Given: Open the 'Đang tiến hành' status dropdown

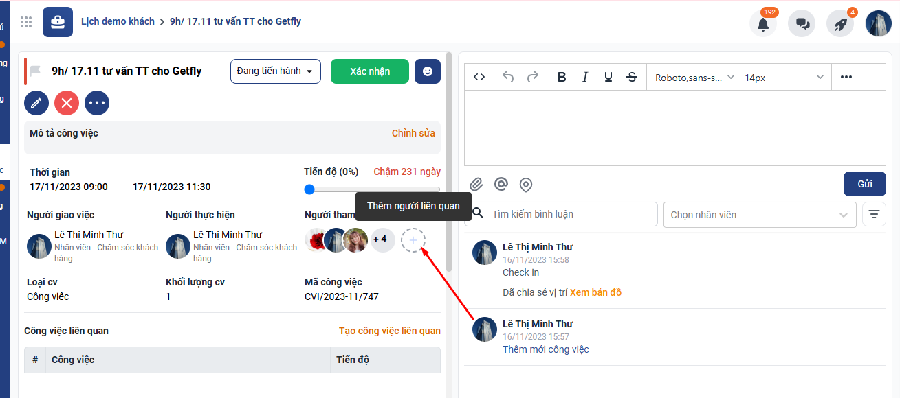Looking at the screenshot, I should (275, 71).
